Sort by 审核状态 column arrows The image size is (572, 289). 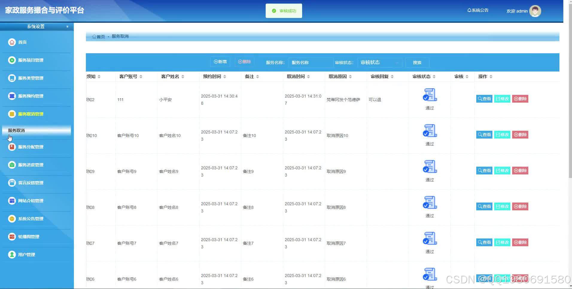pyautogui.click(x=434, y=77)
